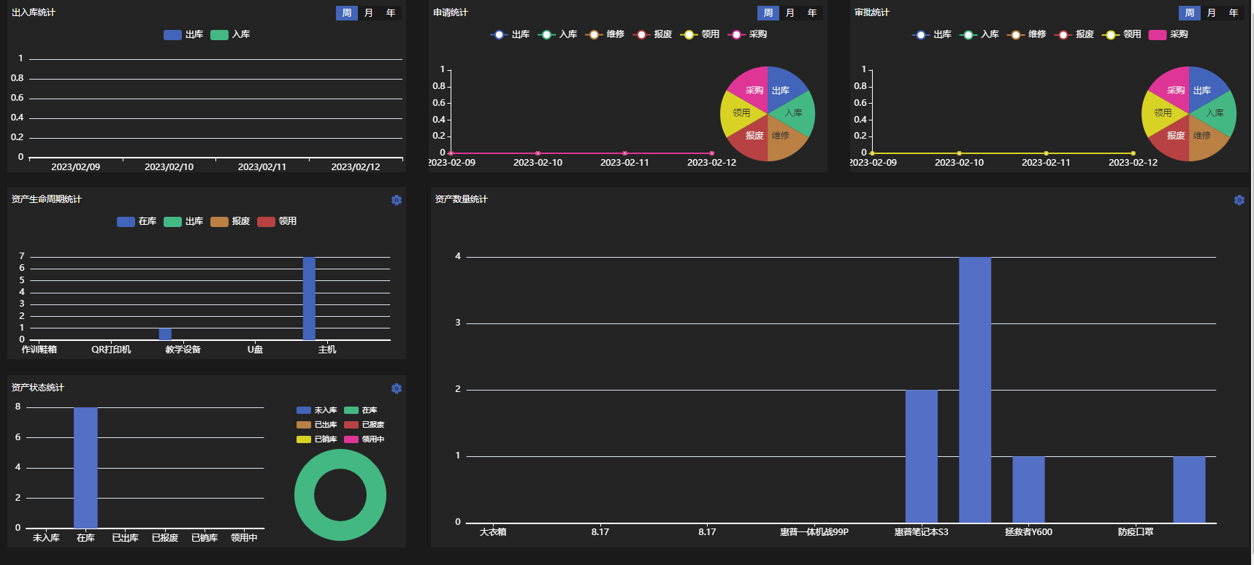This screenshot has height=565, width=1254.
Task: Switch 审批统计 panel to 周 view
Action: click(x=1190, y=13)
